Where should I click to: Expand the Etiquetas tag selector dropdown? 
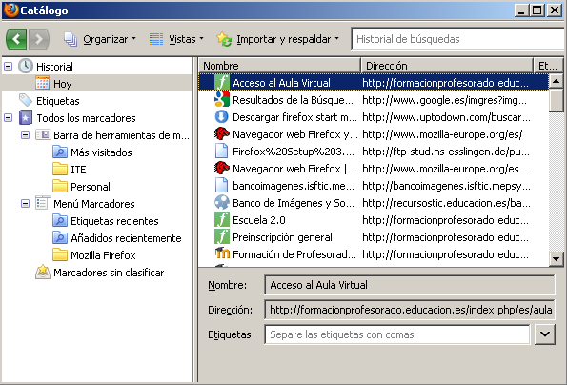click(x=545, y=334)
